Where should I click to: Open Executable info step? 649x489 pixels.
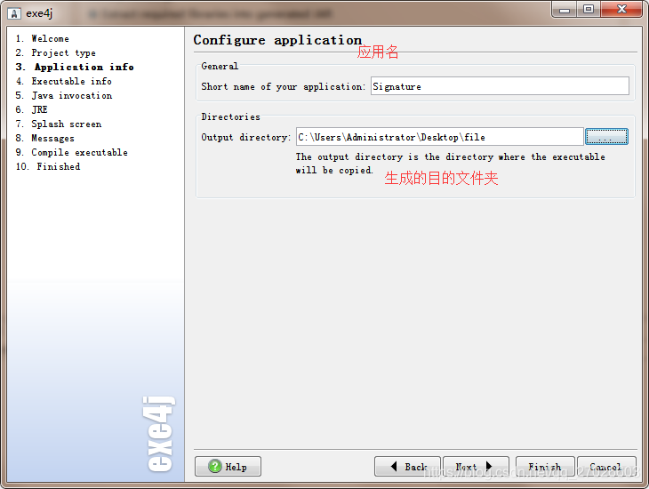point(63,81)
